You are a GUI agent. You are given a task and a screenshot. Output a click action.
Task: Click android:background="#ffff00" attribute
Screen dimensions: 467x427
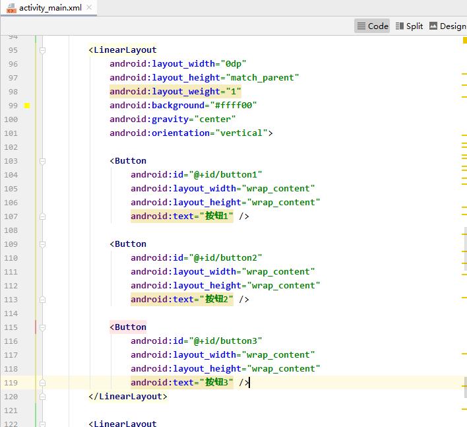[183, 105]
